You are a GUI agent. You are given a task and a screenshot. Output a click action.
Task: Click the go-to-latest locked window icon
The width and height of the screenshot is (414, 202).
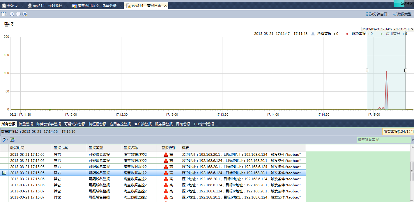(25, 14)
